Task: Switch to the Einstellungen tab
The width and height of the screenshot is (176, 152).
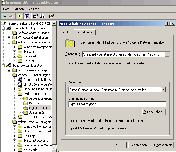Action: 85,32
